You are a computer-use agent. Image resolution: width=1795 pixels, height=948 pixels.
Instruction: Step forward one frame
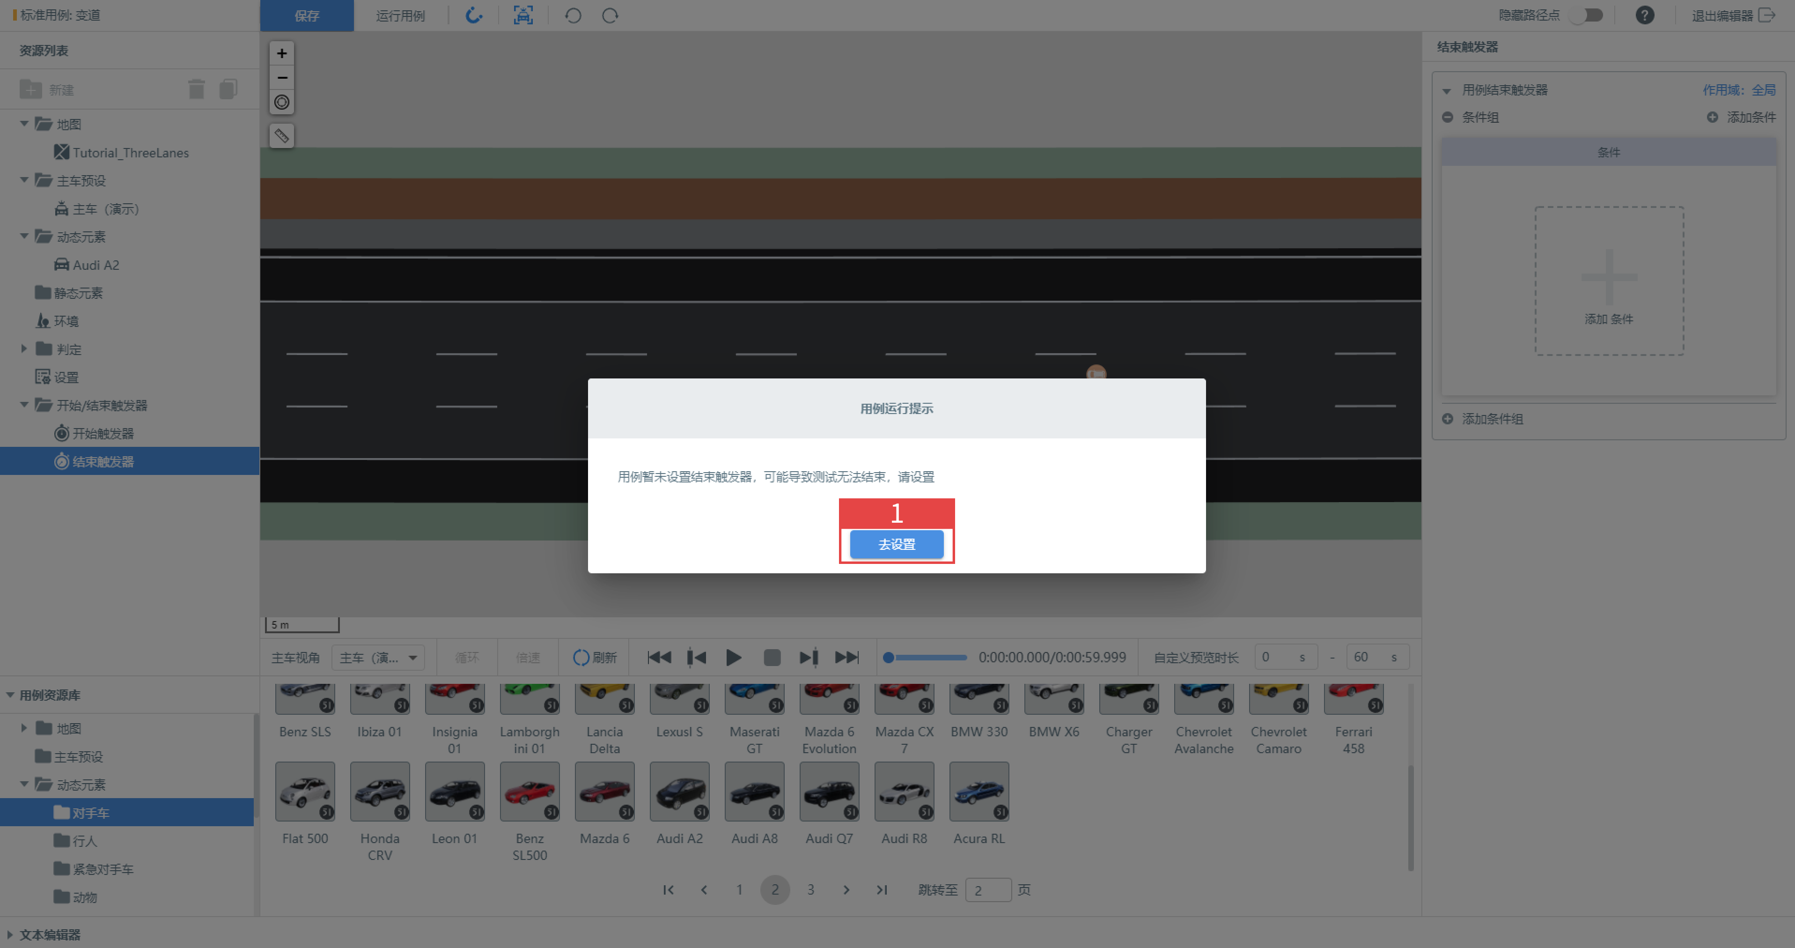808,657
